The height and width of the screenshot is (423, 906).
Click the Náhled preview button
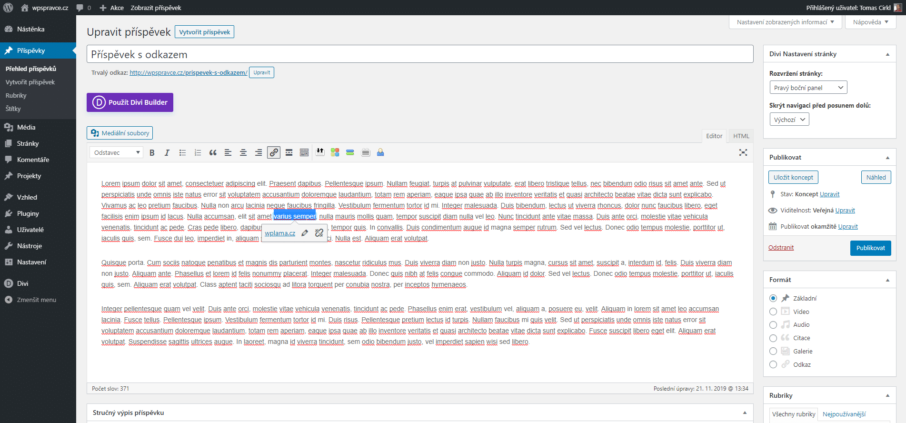coord(876,177)
